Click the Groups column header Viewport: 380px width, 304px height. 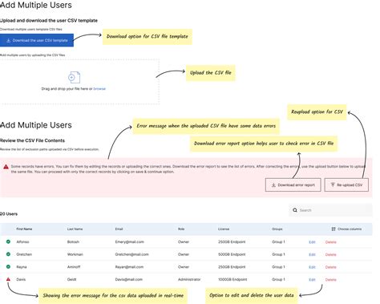277,229
